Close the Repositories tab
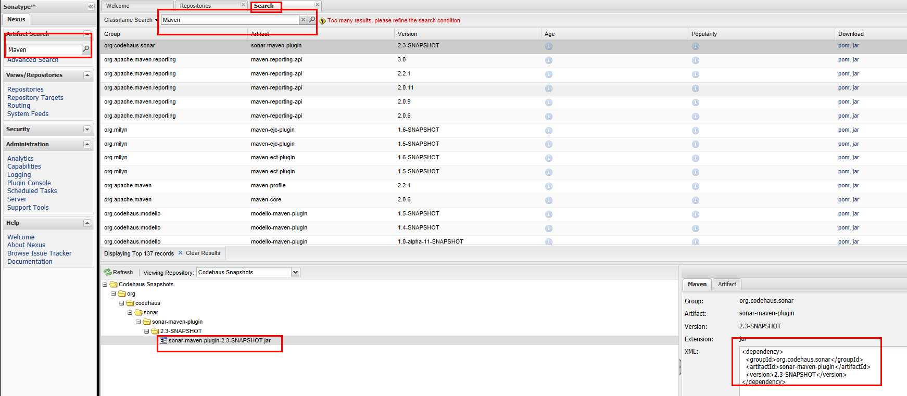 point(243,5)
